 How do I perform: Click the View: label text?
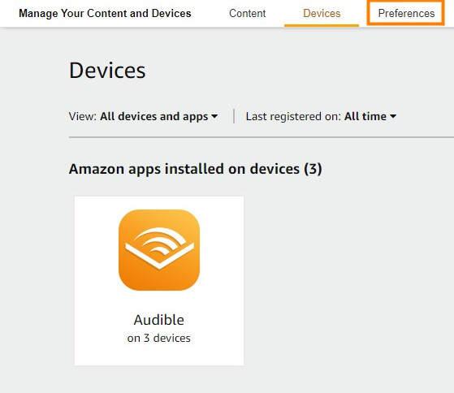click(83, 116)
